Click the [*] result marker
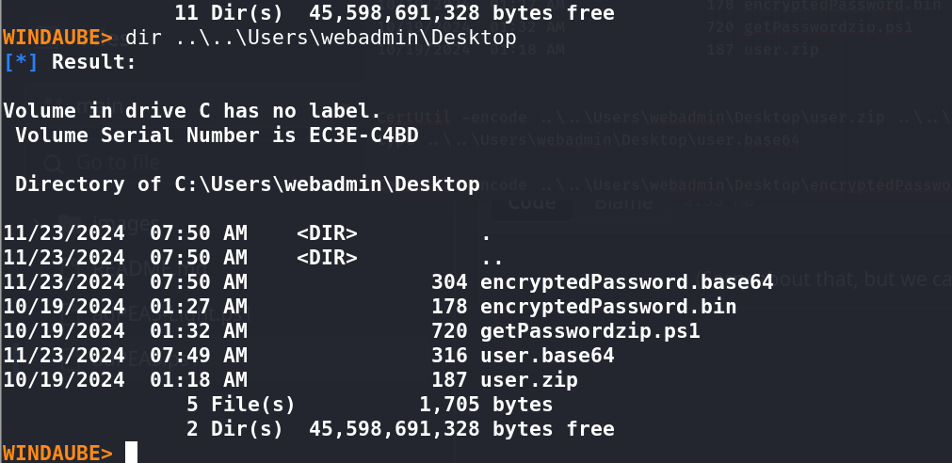This screenshot has width=952, height=463. coord(21,62)
